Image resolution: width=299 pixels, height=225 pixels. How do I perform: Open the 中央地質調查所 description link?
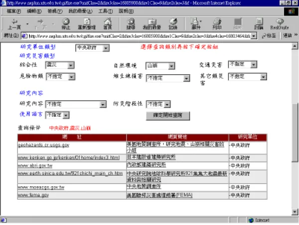click(x=144, y=187)
